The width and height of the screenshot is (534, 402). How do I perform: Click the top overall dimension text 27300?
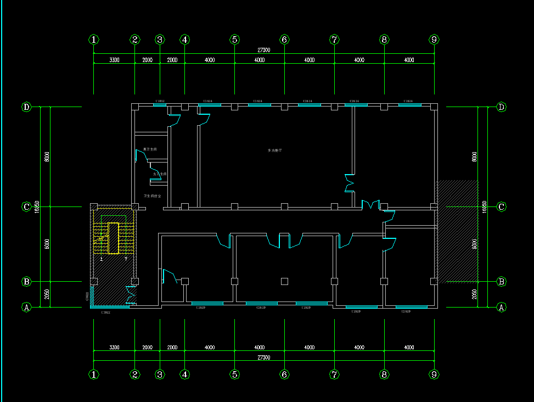coord(264,50)
